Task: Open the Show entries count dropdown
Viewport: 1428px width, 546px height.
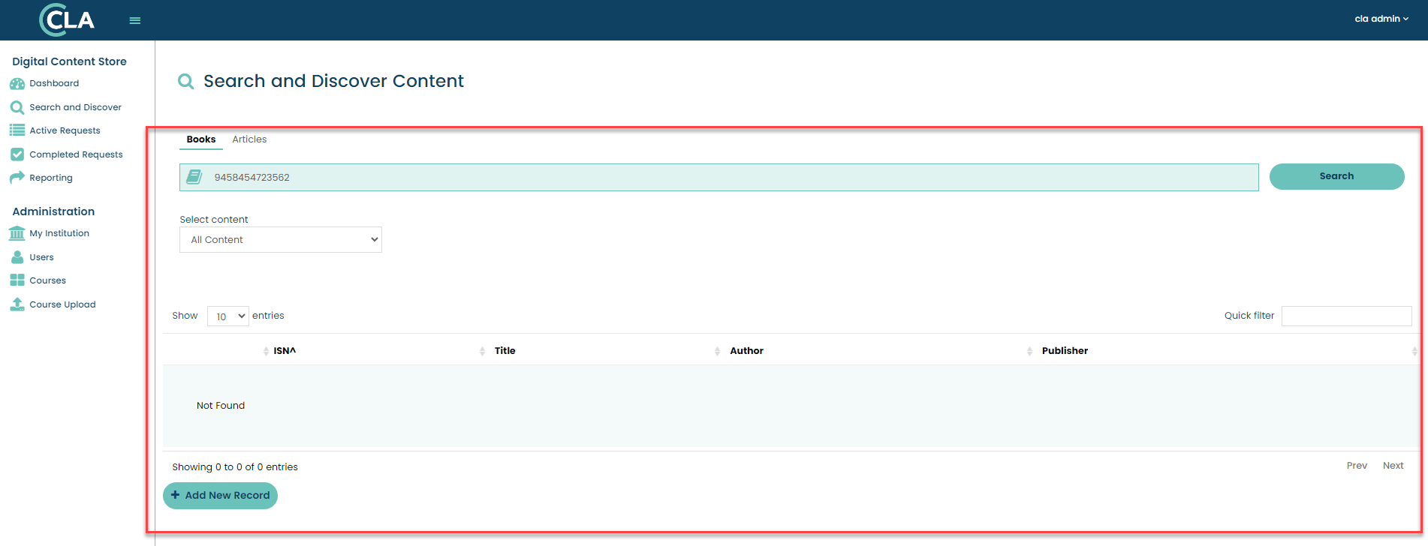Action: point(227,316)
